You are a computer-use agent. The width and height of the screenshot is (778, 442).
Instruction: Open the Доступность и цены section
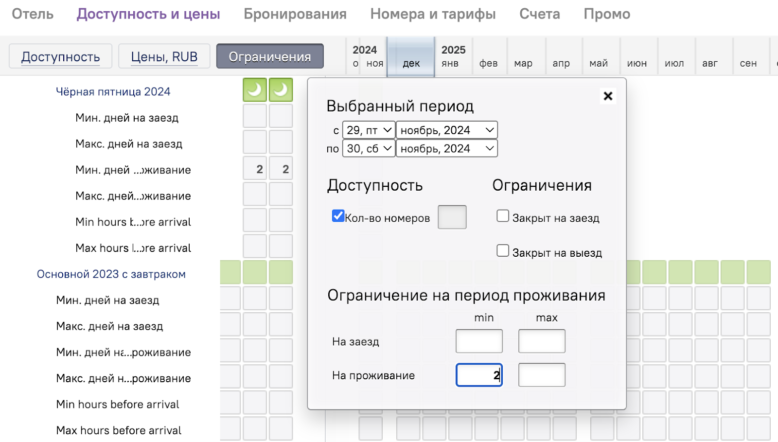pyautogui.click(x=148, y=14)
